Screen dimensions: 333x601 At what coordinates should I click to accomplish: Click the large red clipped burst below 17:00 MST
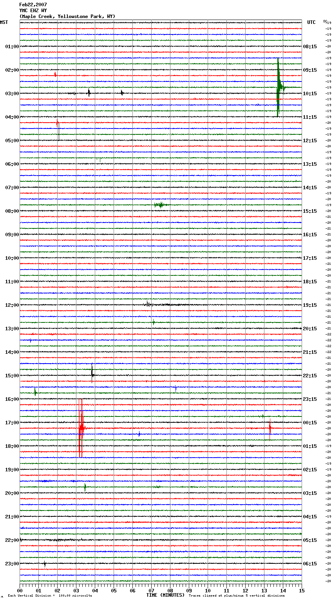81,428
